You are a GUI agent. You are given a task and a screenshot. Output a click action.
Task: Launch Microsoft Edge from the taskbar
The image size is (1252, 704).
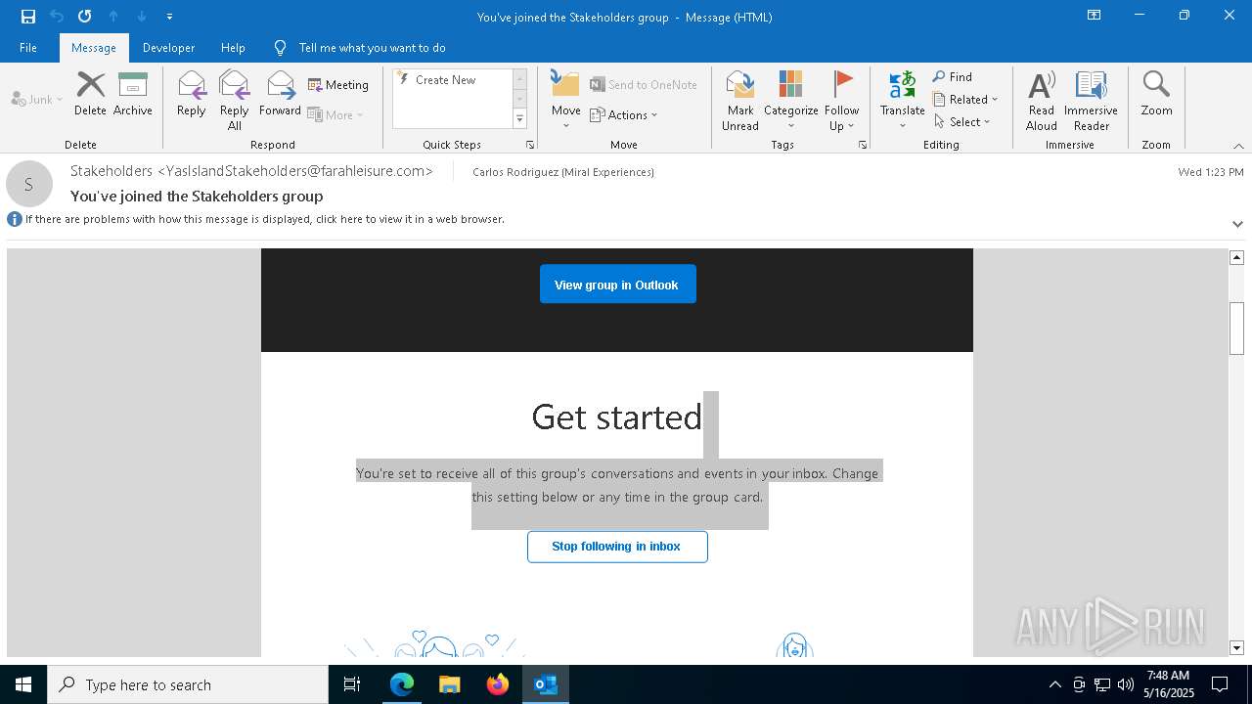(402, 684)
